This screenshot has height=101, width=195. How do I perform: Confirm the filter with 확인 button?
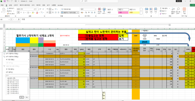pos(22,97)
